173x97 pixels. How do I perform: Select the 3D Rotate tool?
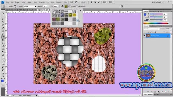pos(3,67)
